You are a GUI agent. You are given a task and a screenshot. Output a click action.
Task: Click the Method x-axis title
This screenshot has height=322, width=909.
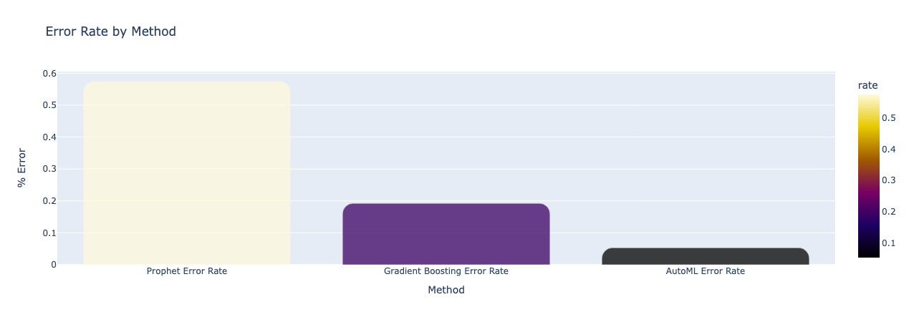[x=446, y=290]
